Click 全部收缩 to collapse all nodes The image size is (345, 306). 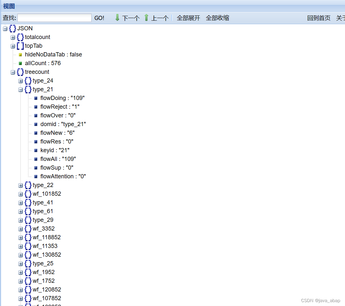(217, 18)
